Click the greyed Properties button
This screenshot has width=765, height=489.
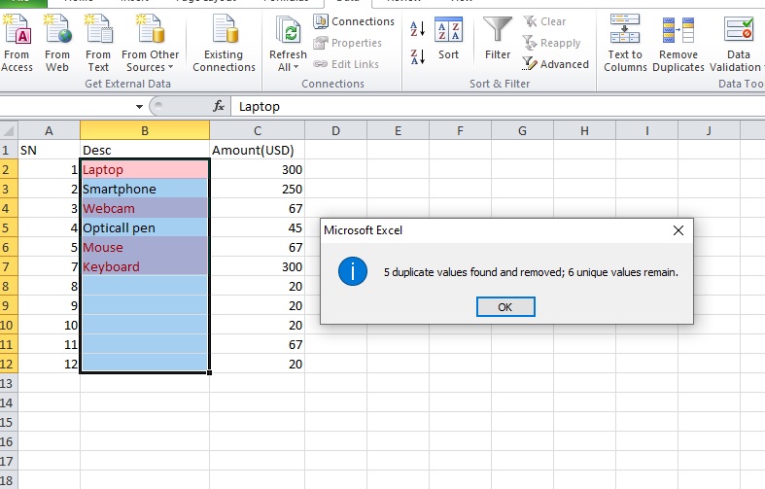[x=347, y=43]
